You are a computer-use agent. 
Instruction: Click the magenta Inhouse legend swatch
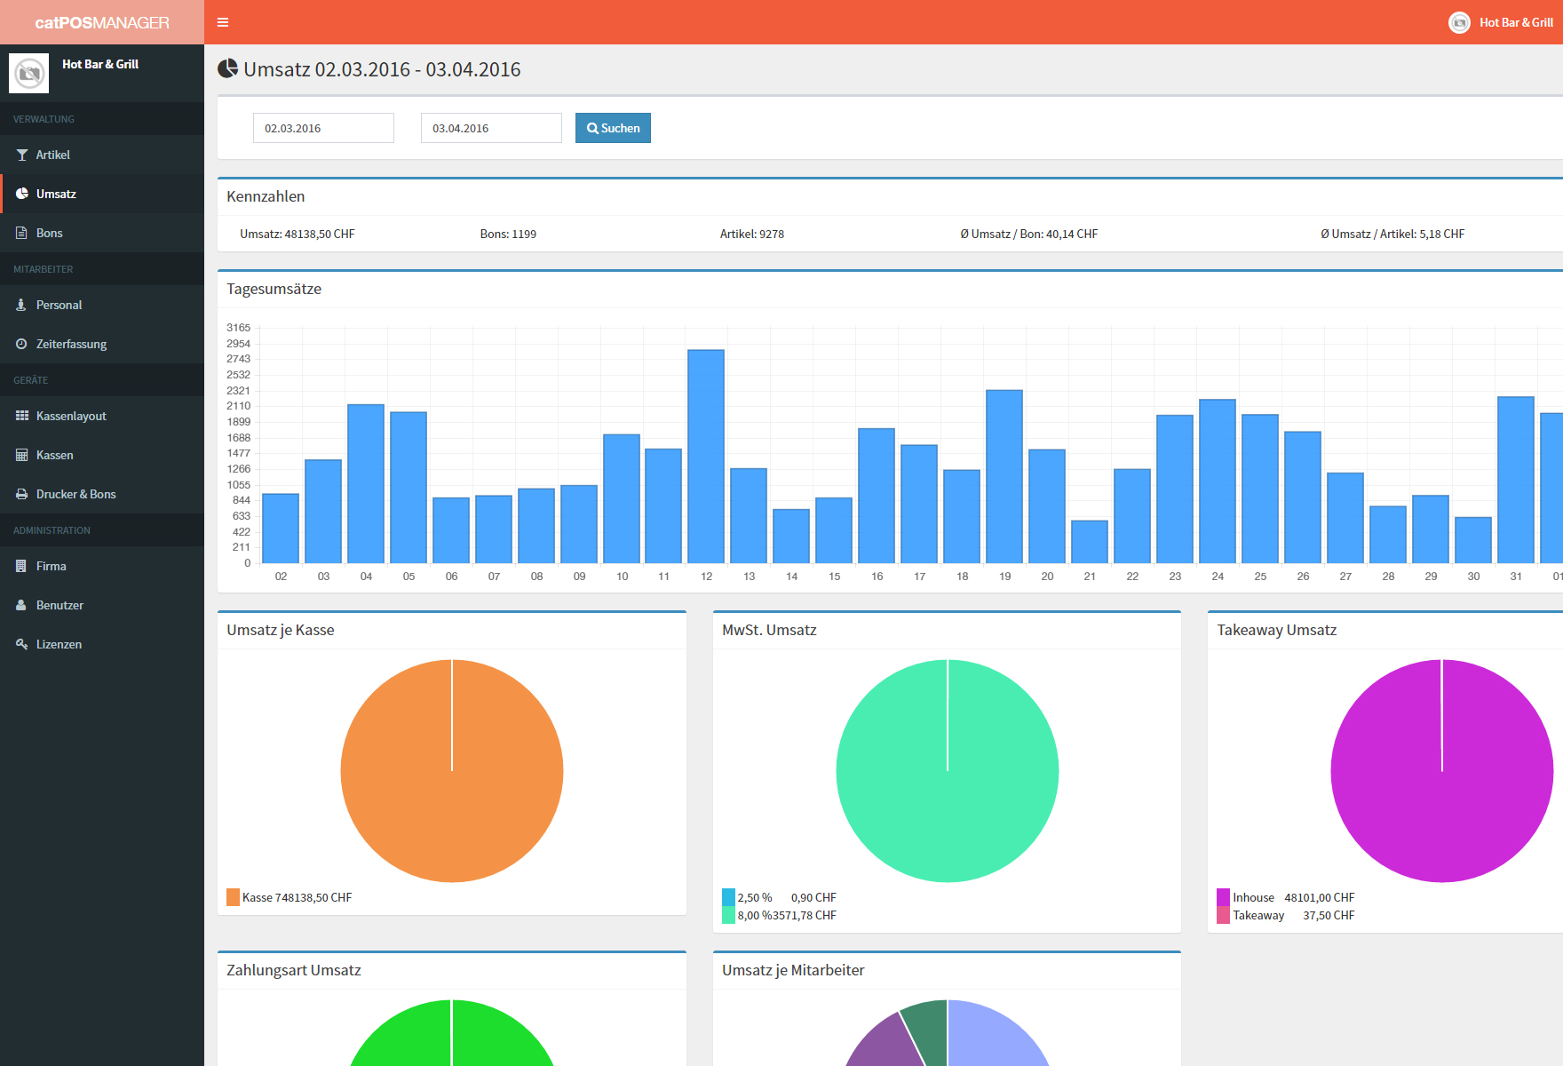pos(1223,897)
